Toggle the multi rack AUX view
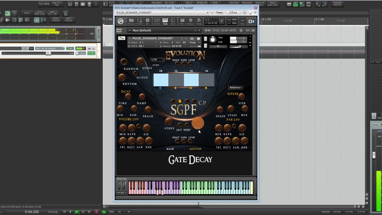Screen dimensions: 382x215 point(248,30)
